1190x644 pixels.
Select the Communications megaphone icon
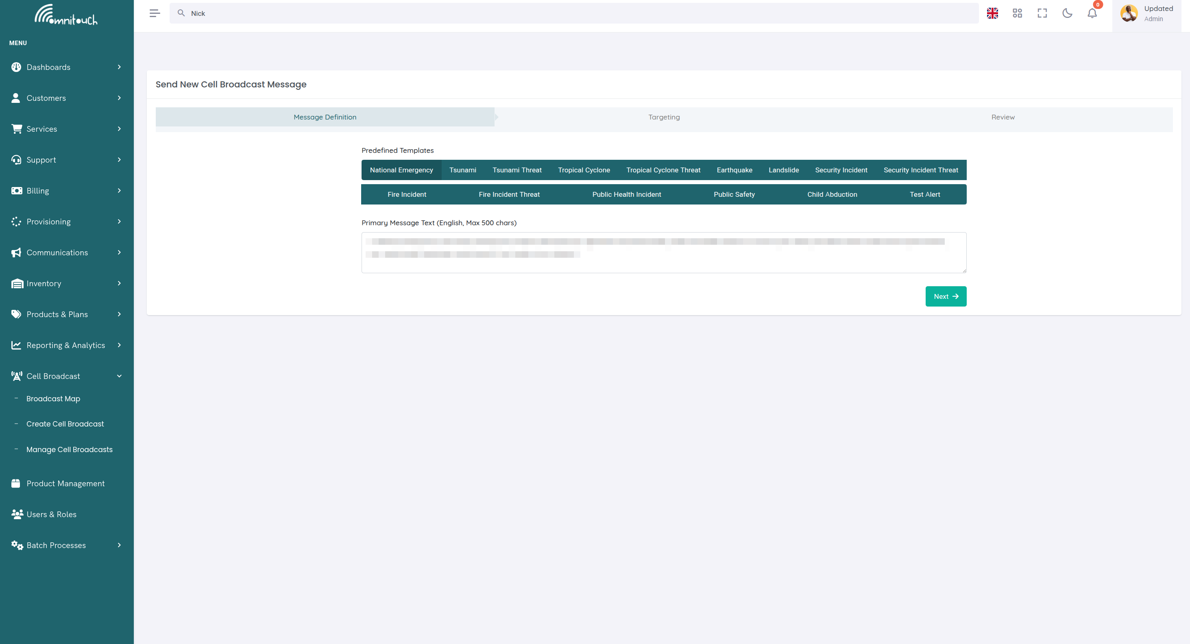pyautogui.click(x=16, y=252)
